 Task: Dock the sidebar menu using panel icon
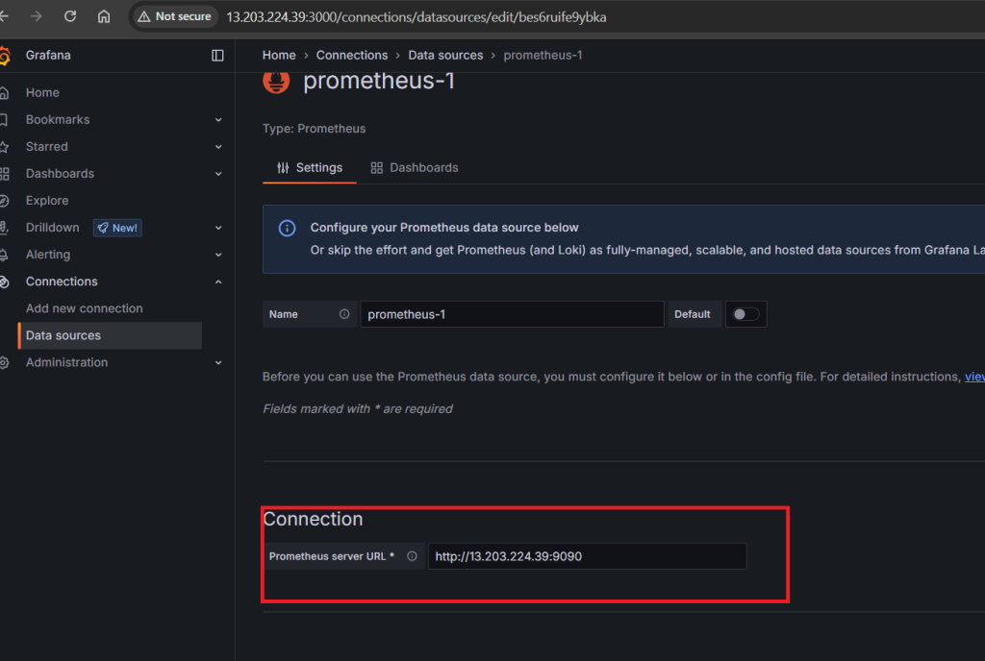(217, 55)
